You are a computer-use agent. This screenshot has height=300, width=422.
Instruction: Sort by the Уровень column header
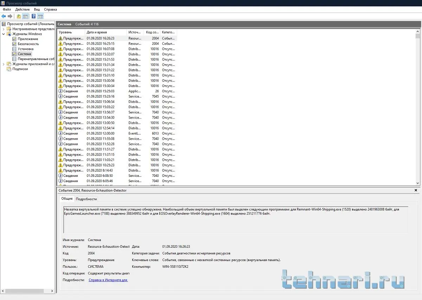[x=71, y=32]
